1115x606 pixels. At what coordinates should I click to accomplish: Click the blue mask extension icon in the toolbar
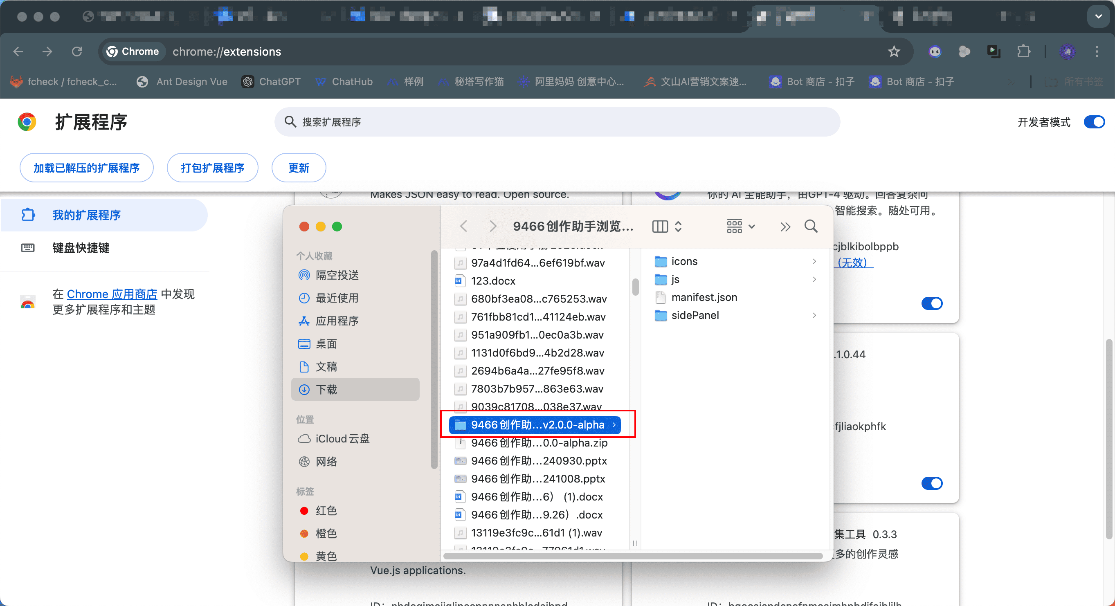pos(935,52)
